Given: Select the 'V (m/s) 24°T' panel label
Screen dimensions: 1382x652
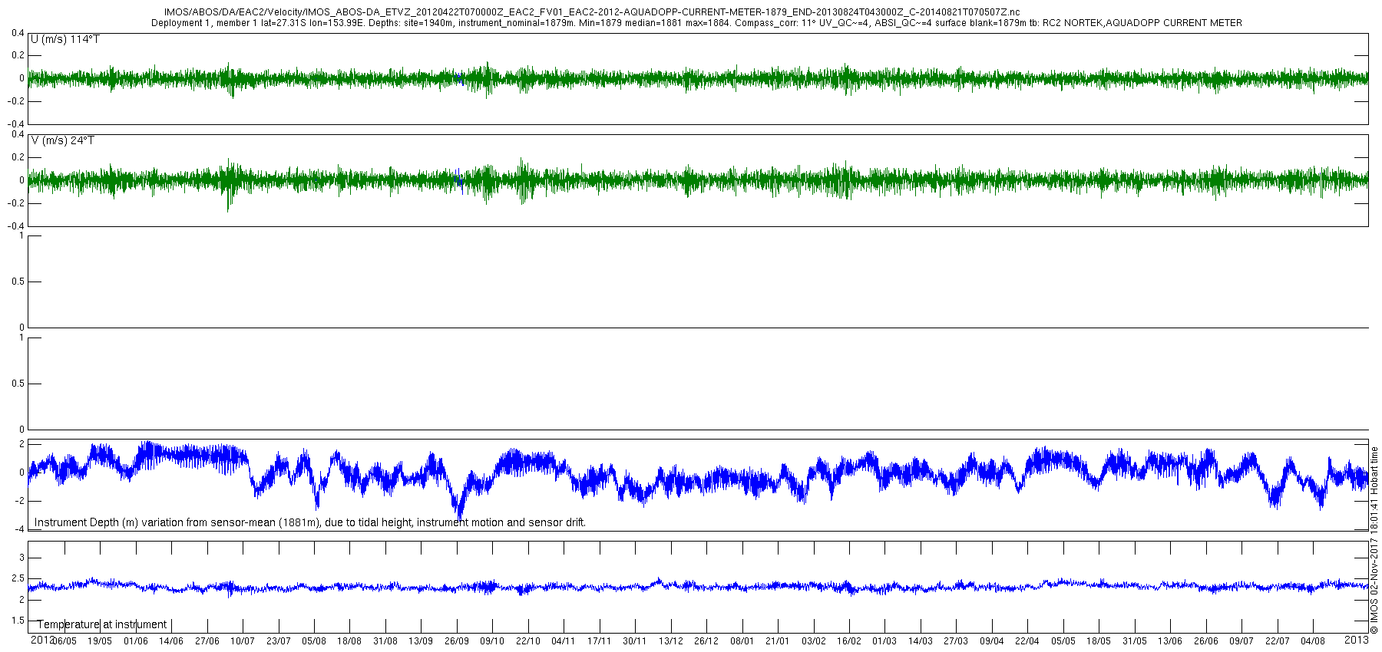Looking at the screenshot, I should [x=63, y=140].
